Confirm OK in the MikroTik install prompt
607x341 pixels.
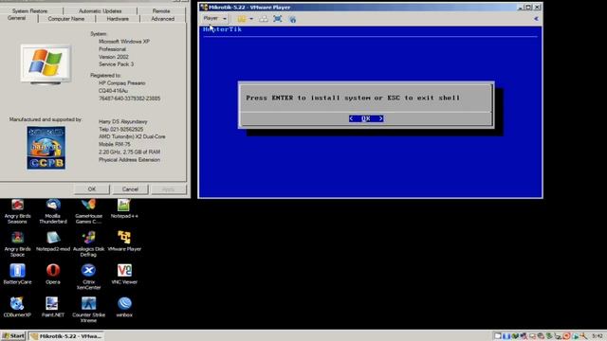(x=366, y=118)
